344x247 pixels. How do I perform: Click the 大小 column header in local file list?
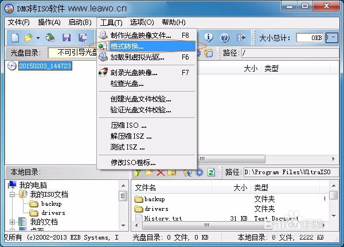[x=240, y=187]
